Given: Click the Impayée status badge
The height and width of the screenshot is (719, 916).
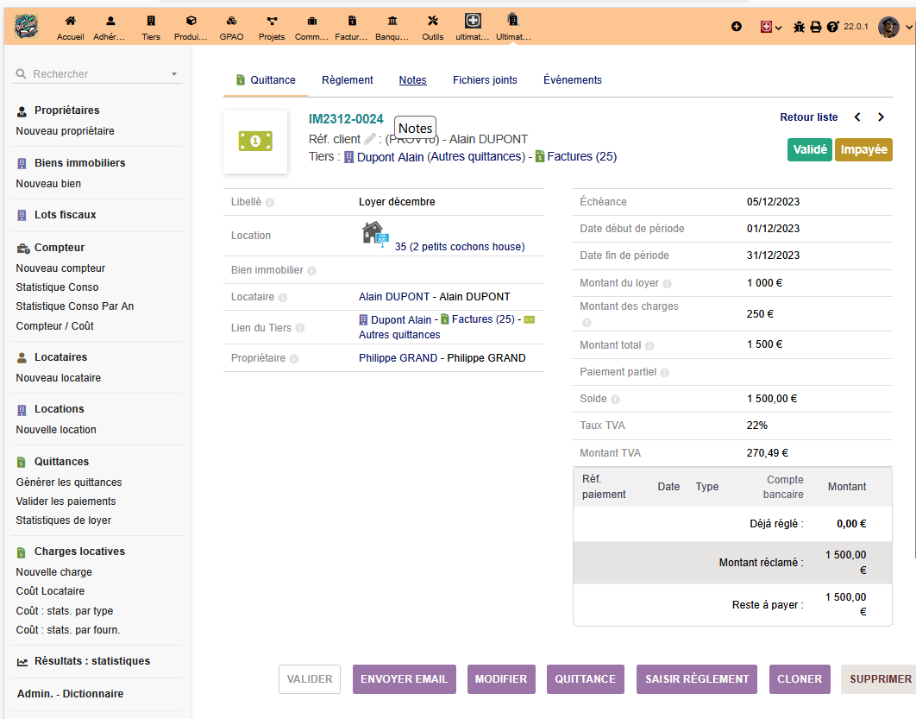Looking at the screenshot, I should point(863,149).
